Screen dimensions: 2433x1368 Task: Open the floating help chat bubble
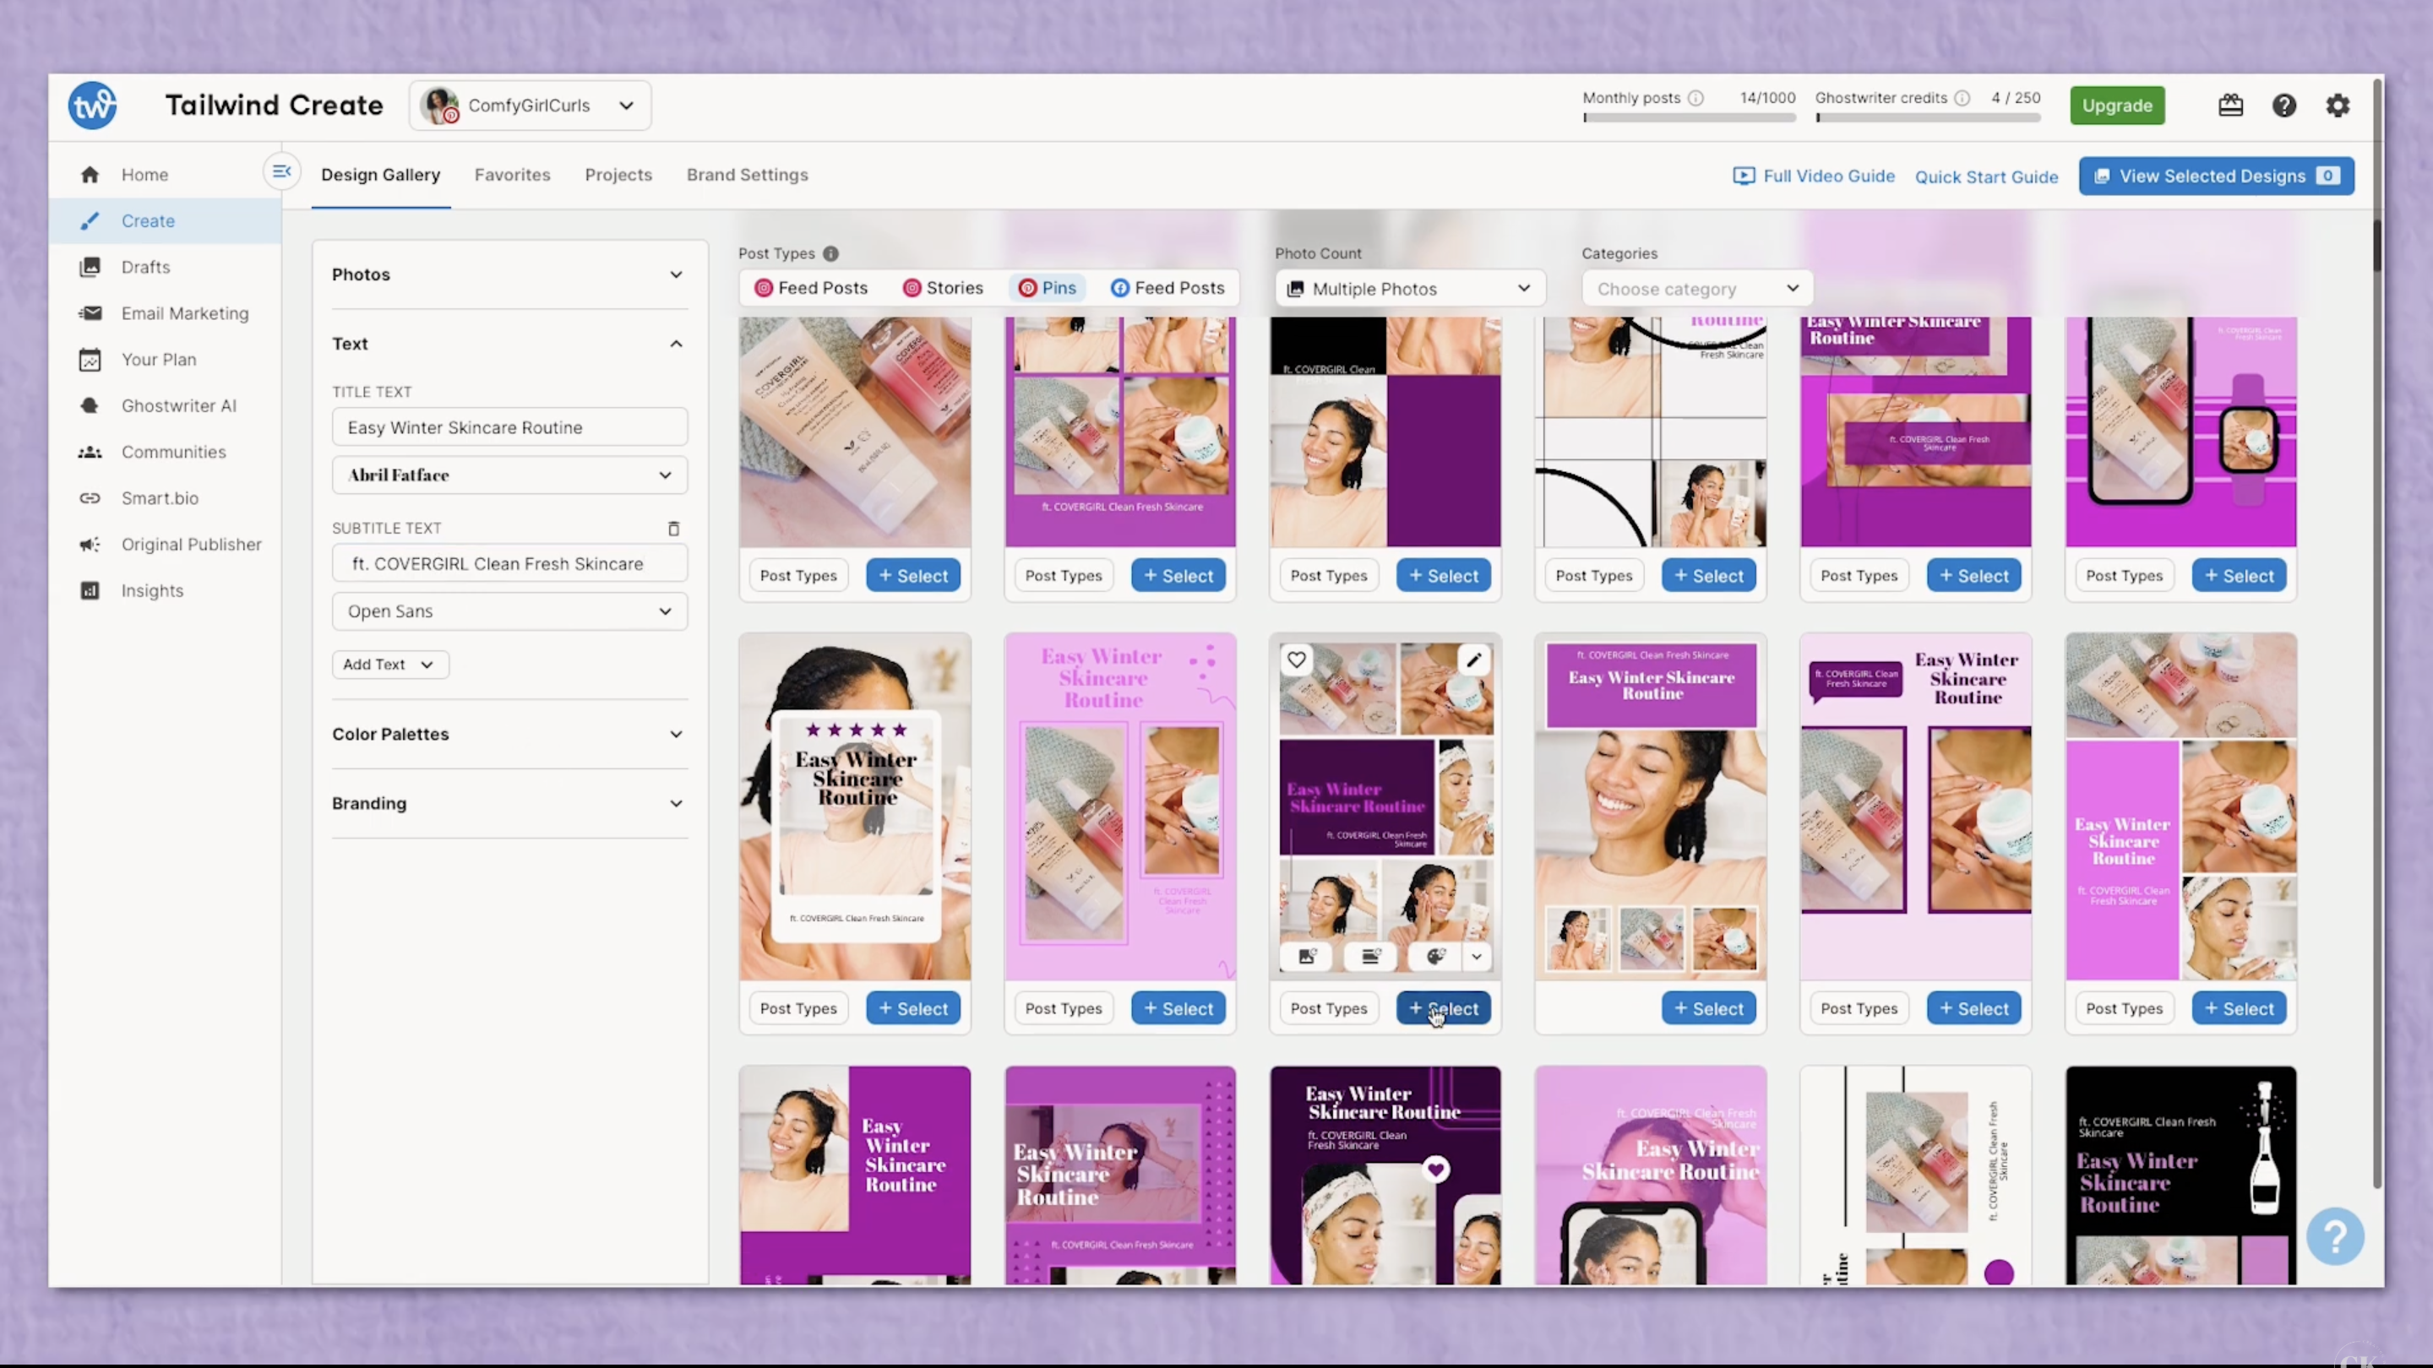tap(2335, 1235)
